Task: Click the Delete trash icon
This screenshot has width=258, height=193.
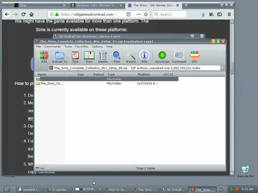Action: (103, 57)
